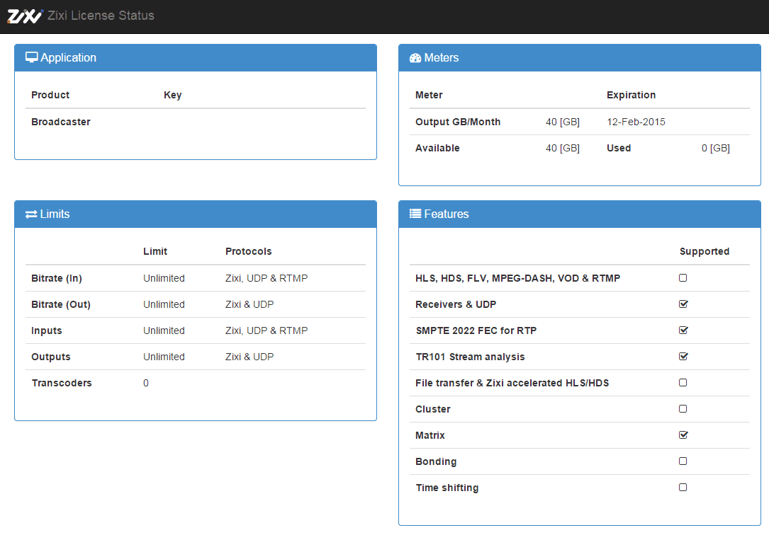The width and height of the screenshot is (769, 535).
Task: Select the "Available" meter label
Action: [x=437, y=149]
